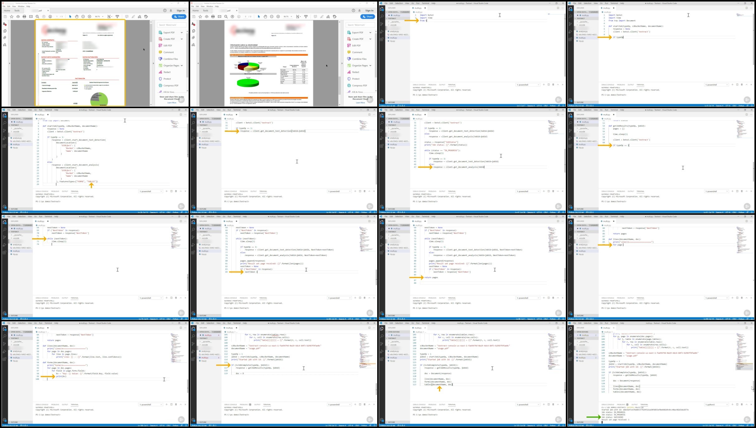Screen dimensions: 756x428
Task: In VS Code python3-terminal window, toggle maximized panel chevron
Action: 746,405
